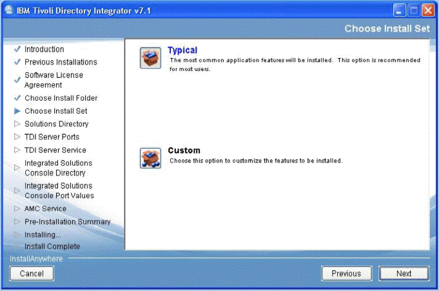Click the Next button

tap(404, 274)
